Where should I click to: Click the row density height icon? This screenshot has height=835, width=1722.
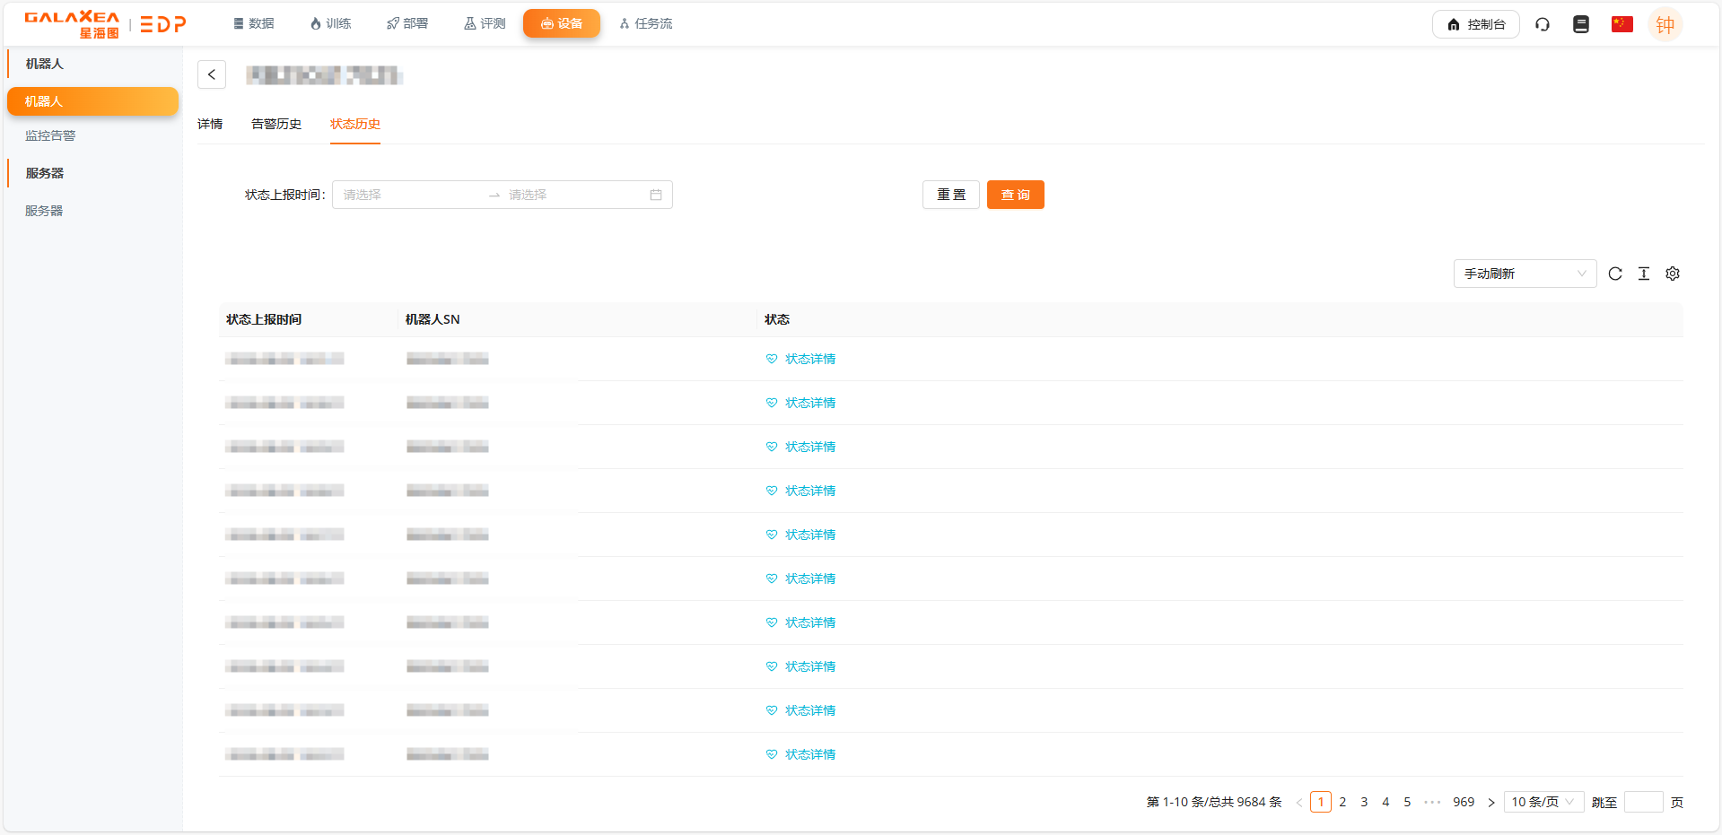1644,274
